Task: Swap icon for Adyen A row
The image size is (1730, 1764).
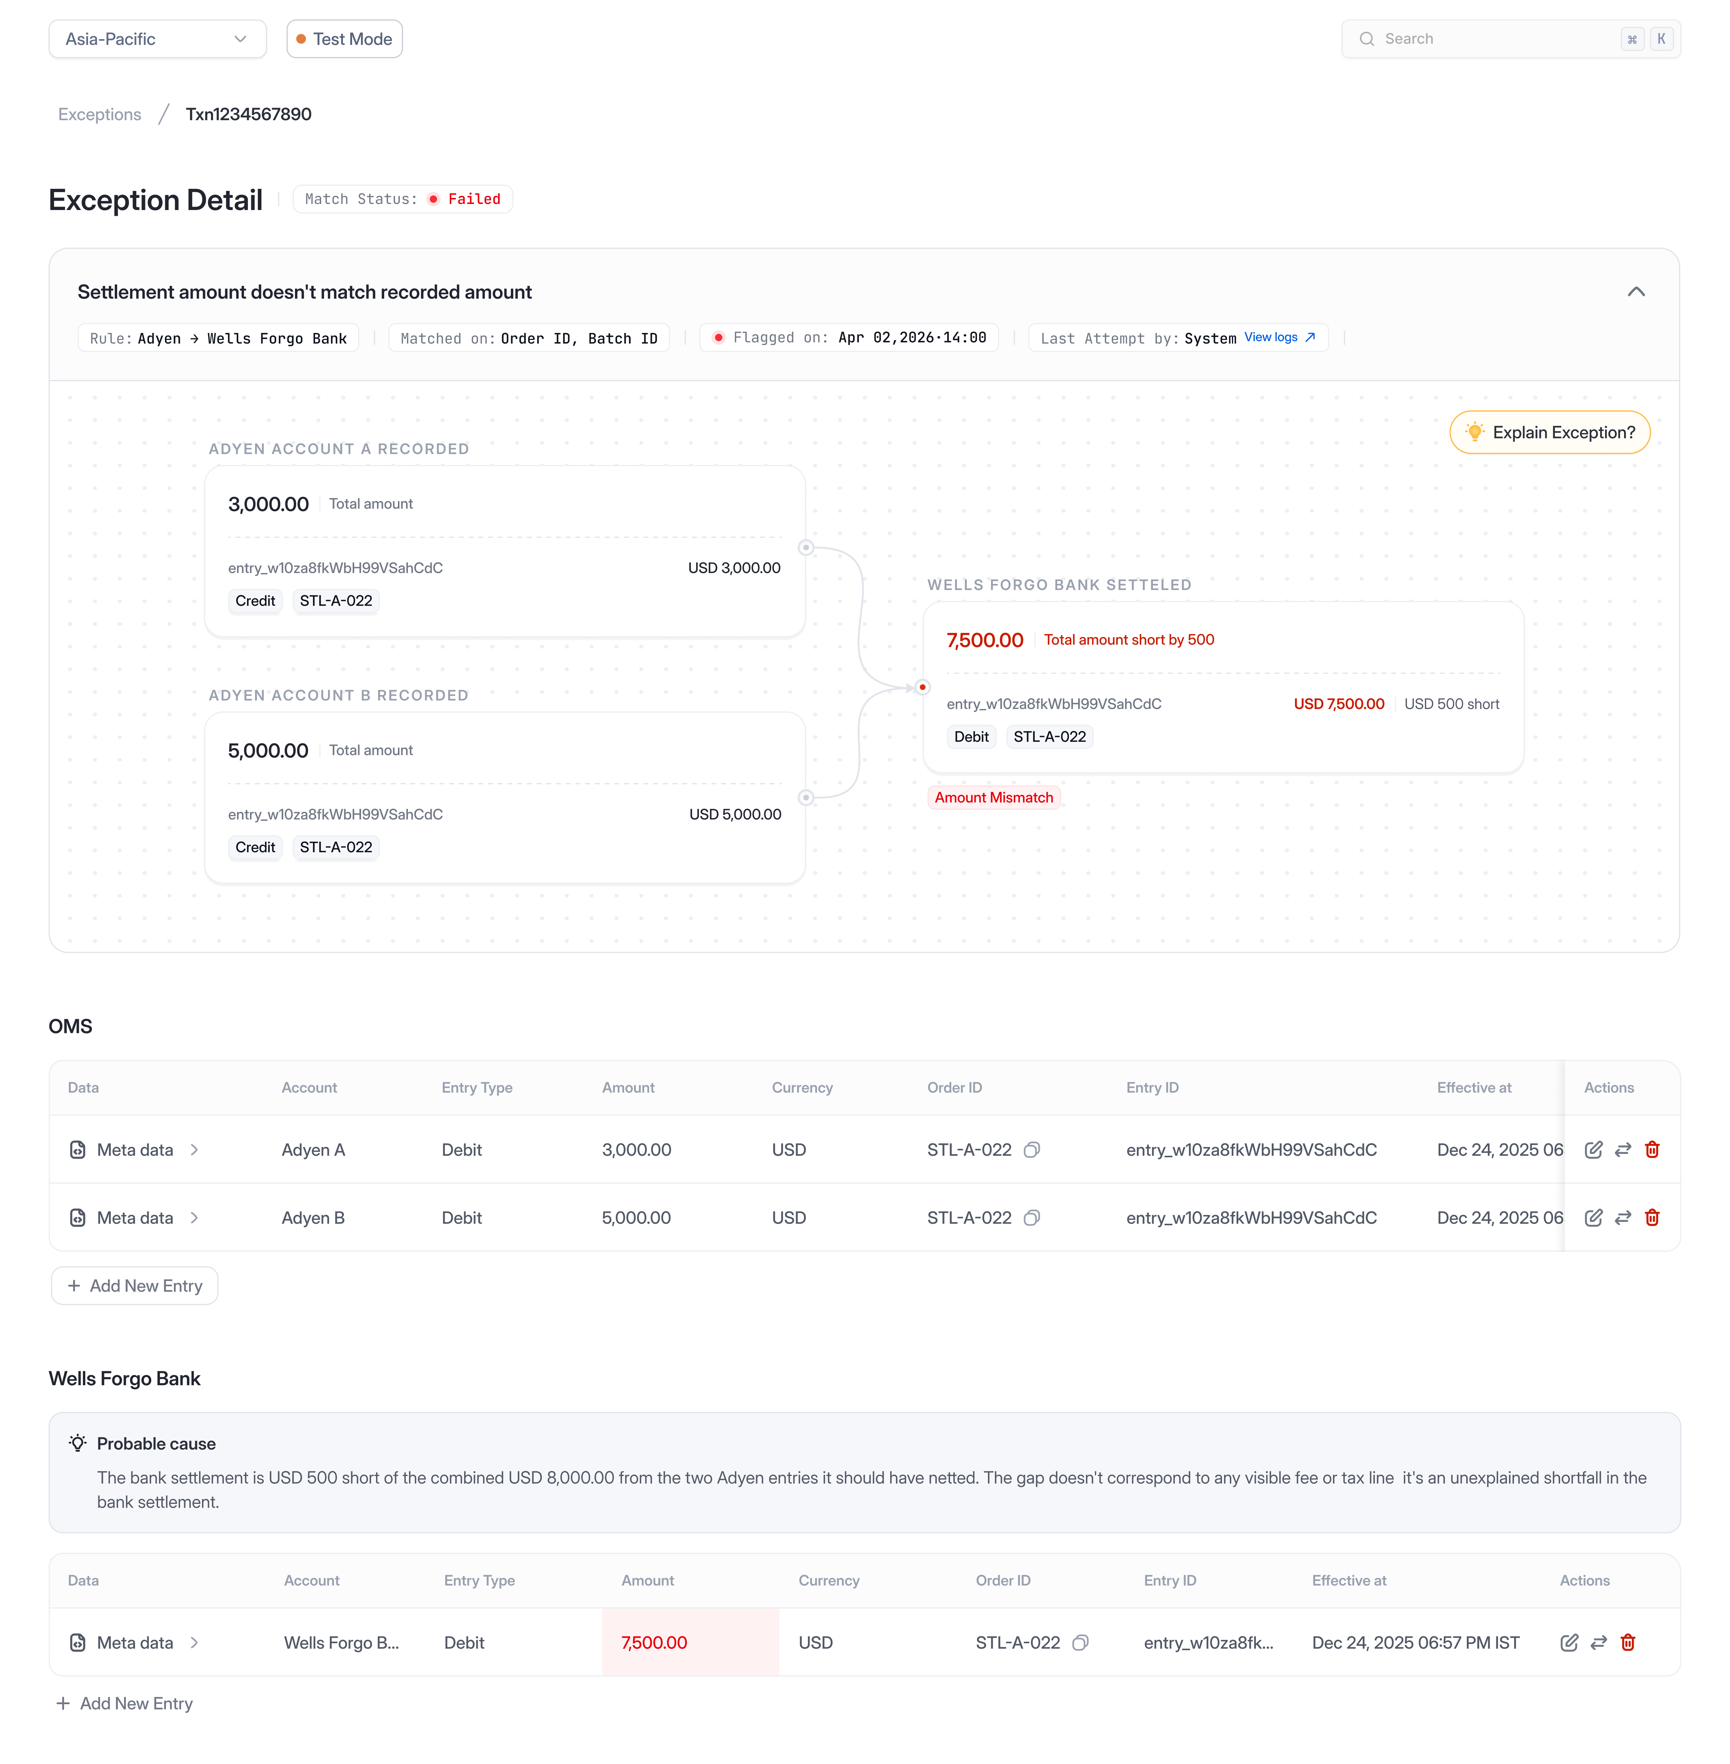Action: [1623, 1150]
